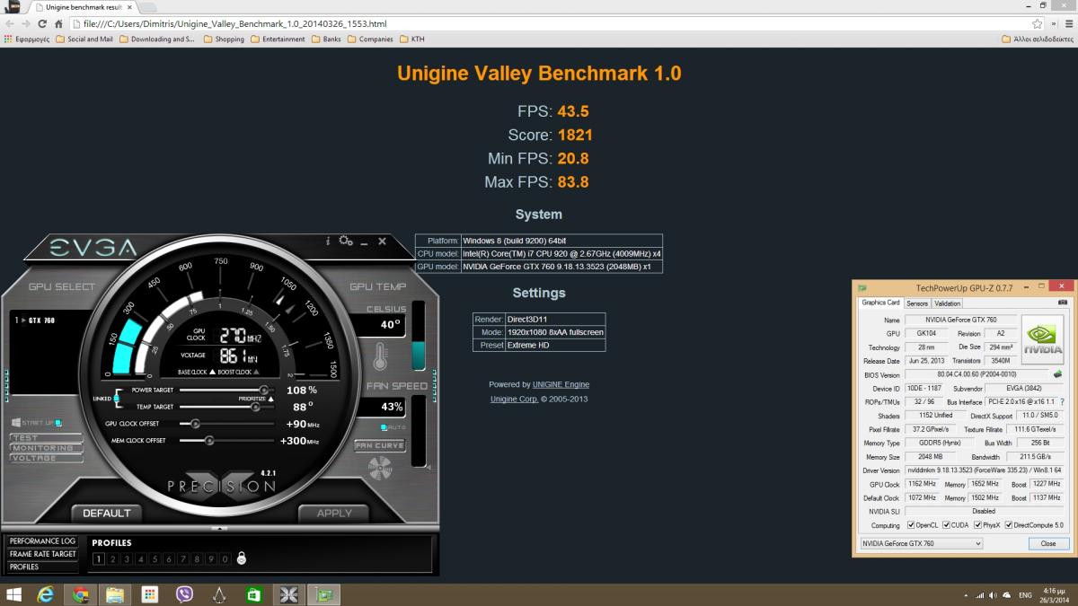Launch Internet Explorer from taskbar

click(x=46, y=594)
